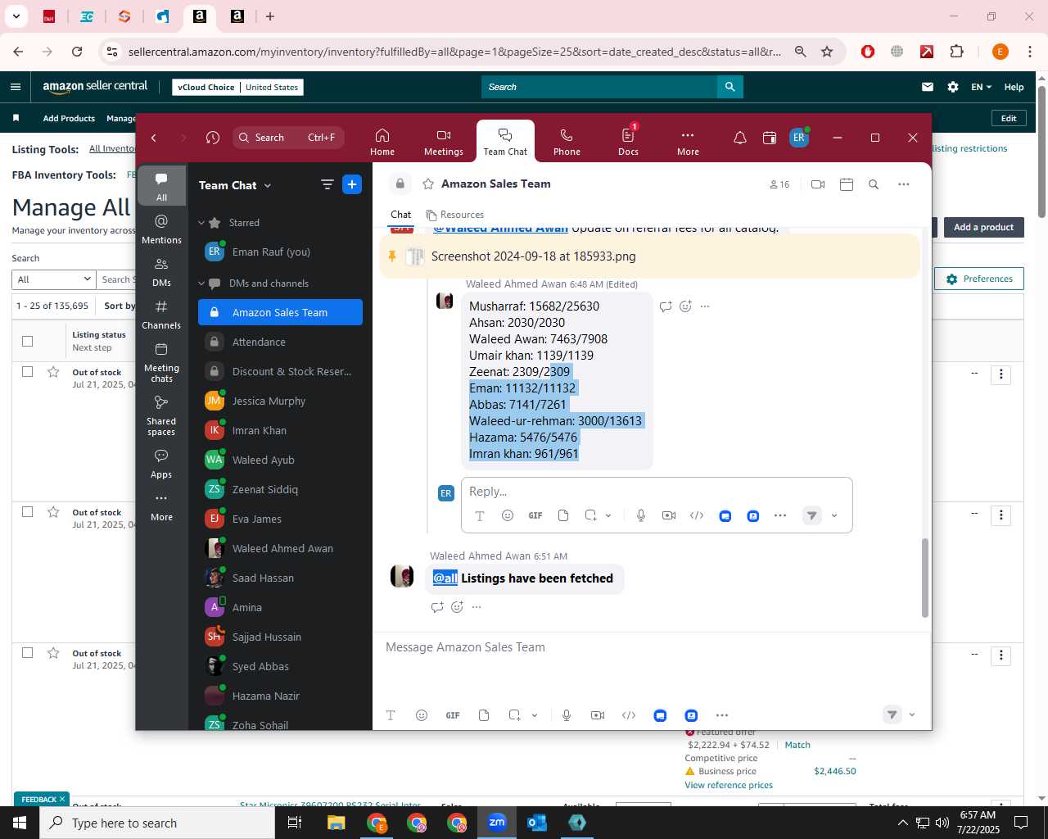
Task: Click the Reply text field
Action: pyautogui.click(x=657, y=492)
